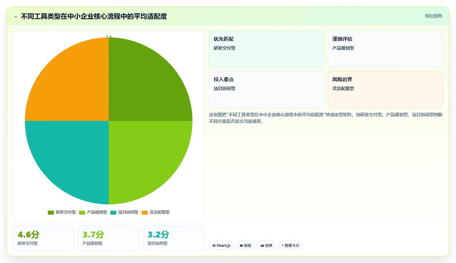
Task: Click the description paragraph starting 这张图把
Action: tap(326, 118)
